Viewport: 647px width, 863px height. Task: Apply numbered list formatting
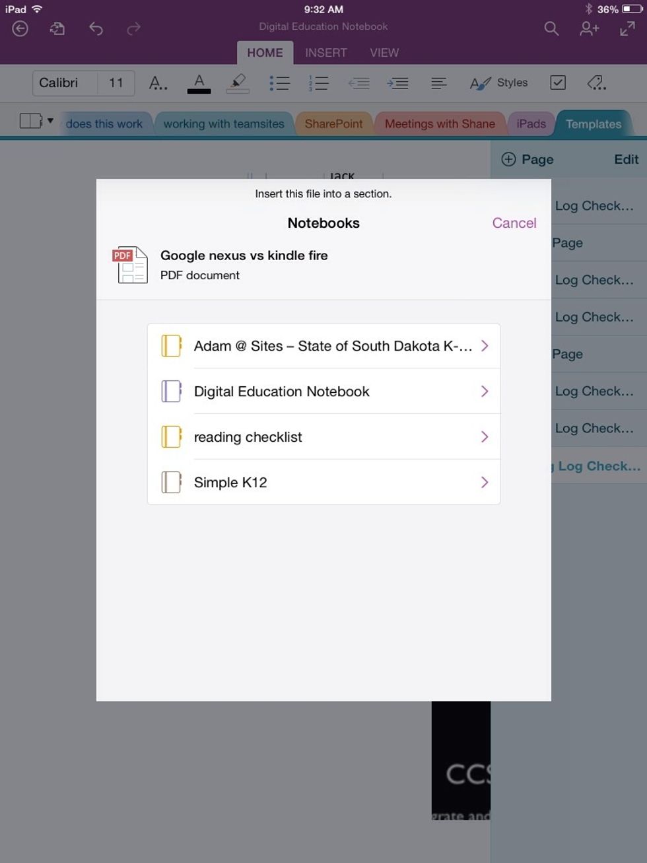point(319,83)
